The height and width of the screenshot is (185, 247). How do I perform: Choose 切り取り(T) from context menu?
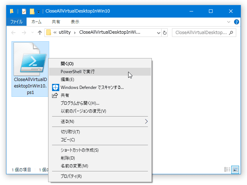(100, 132)
